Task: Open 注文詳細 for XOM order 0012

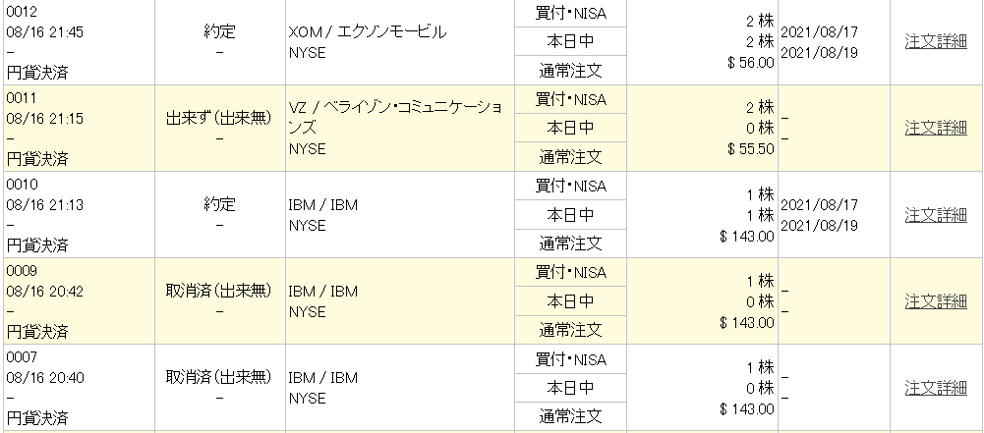Action: point(936,41)
